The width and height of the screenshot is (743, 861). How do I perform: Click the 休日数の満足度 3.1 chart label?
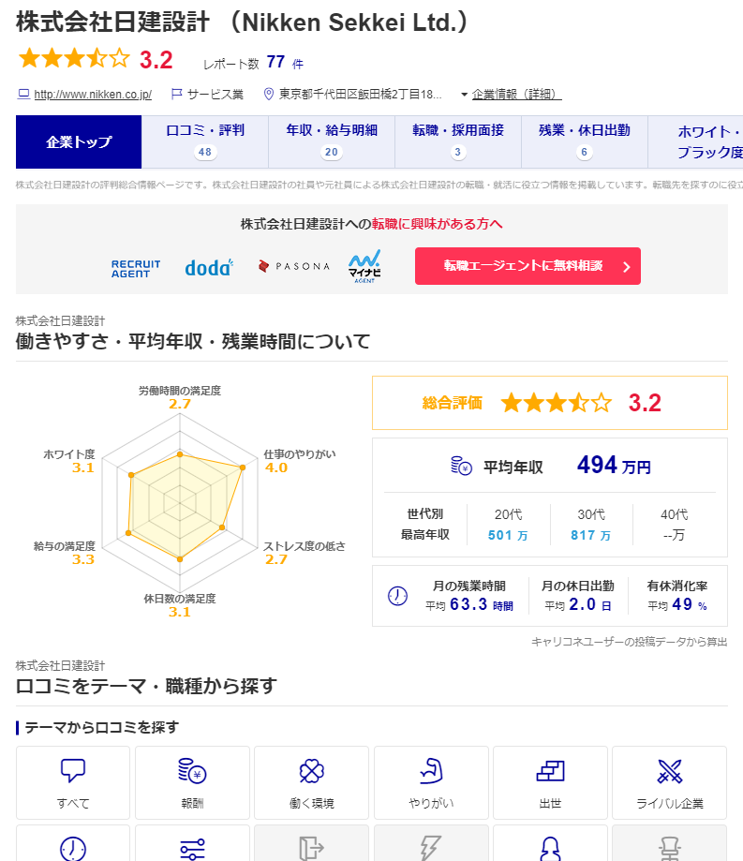(x=180, y=605)
